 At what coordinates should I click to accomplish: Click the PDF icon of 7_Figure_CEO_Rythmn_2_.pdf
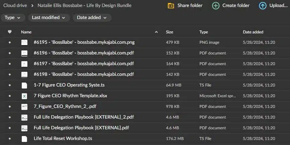point(24,107)
